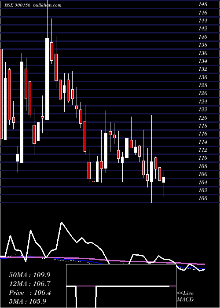
Task: Click the price axis label 110
Action: click(x=203, y=158)
